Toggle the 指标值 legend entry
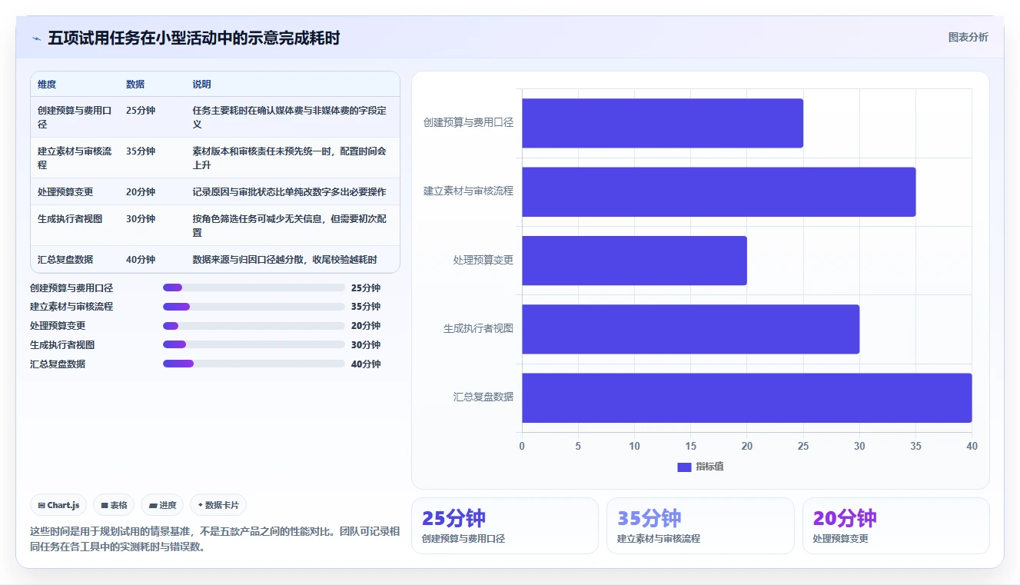 click(x=700, y=467)
